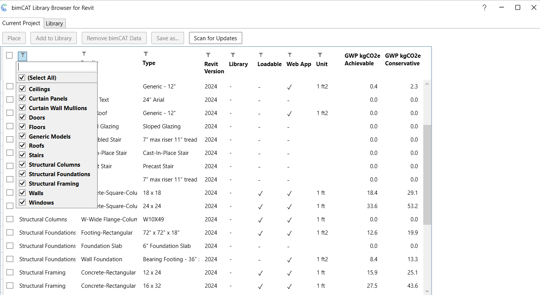Click the help question mark icon

484,8
